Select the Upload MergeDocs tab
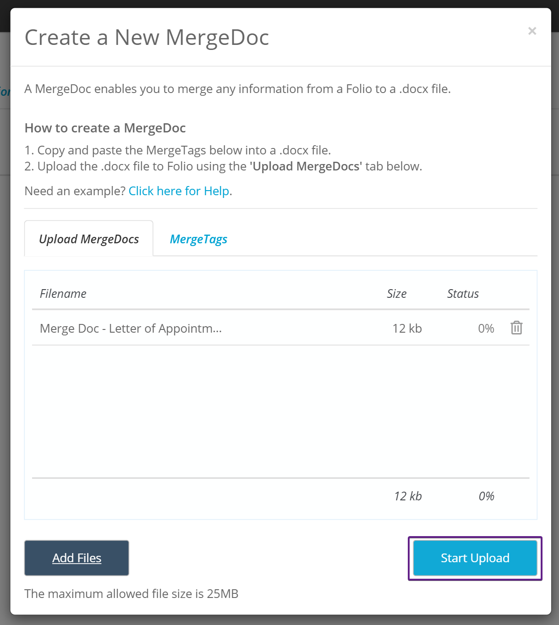 [x=89, y=239]
